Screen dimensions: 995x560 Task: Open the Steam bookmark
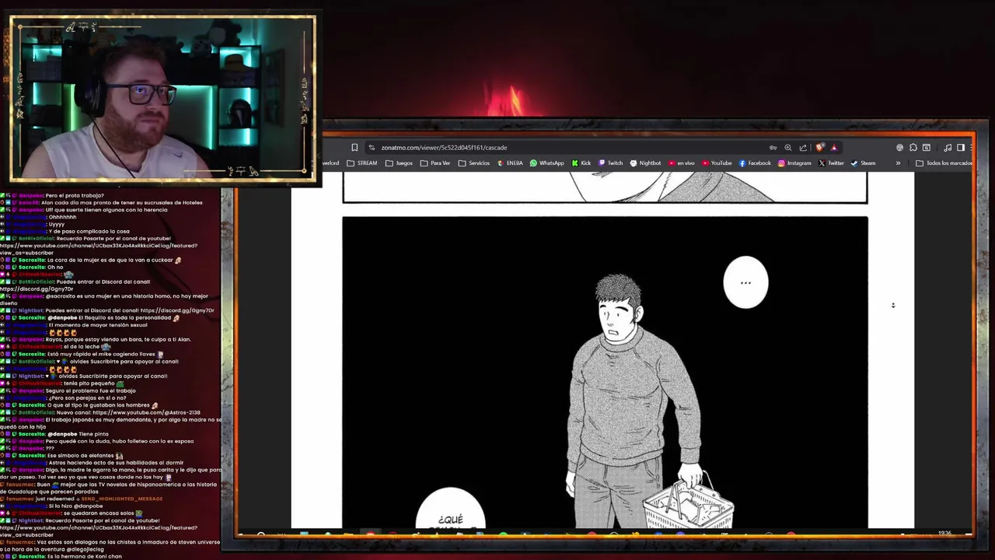(863, 163)
